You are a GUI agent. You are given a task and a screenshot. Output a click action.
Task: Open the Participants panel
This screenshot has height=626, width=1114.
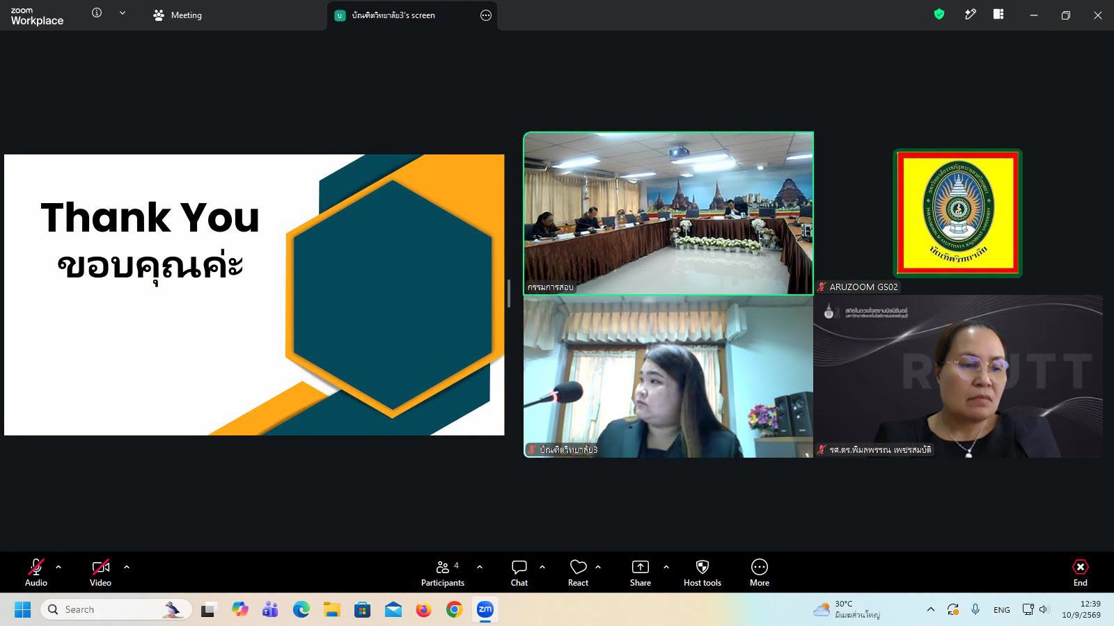(x=442, y=573)
